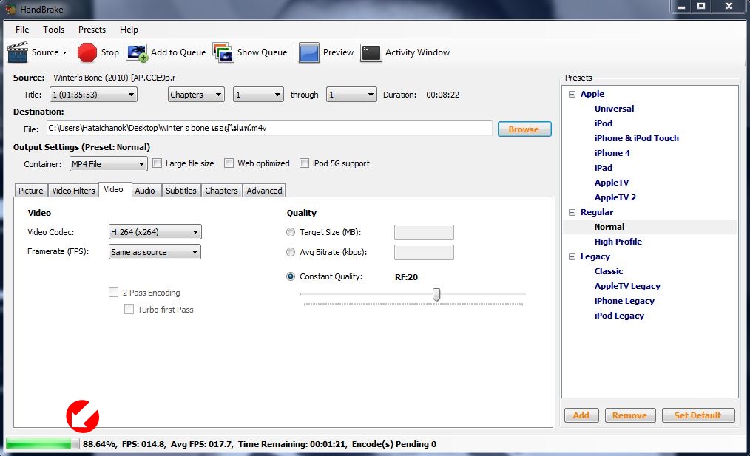Select the AppleTV preset
The height and width of the screenshot is (456, 750).
(x=612, y=183)
